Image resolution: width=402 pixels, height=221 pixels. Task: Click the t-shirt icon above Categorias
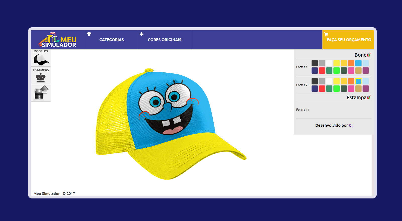click(x=89, y=34)
